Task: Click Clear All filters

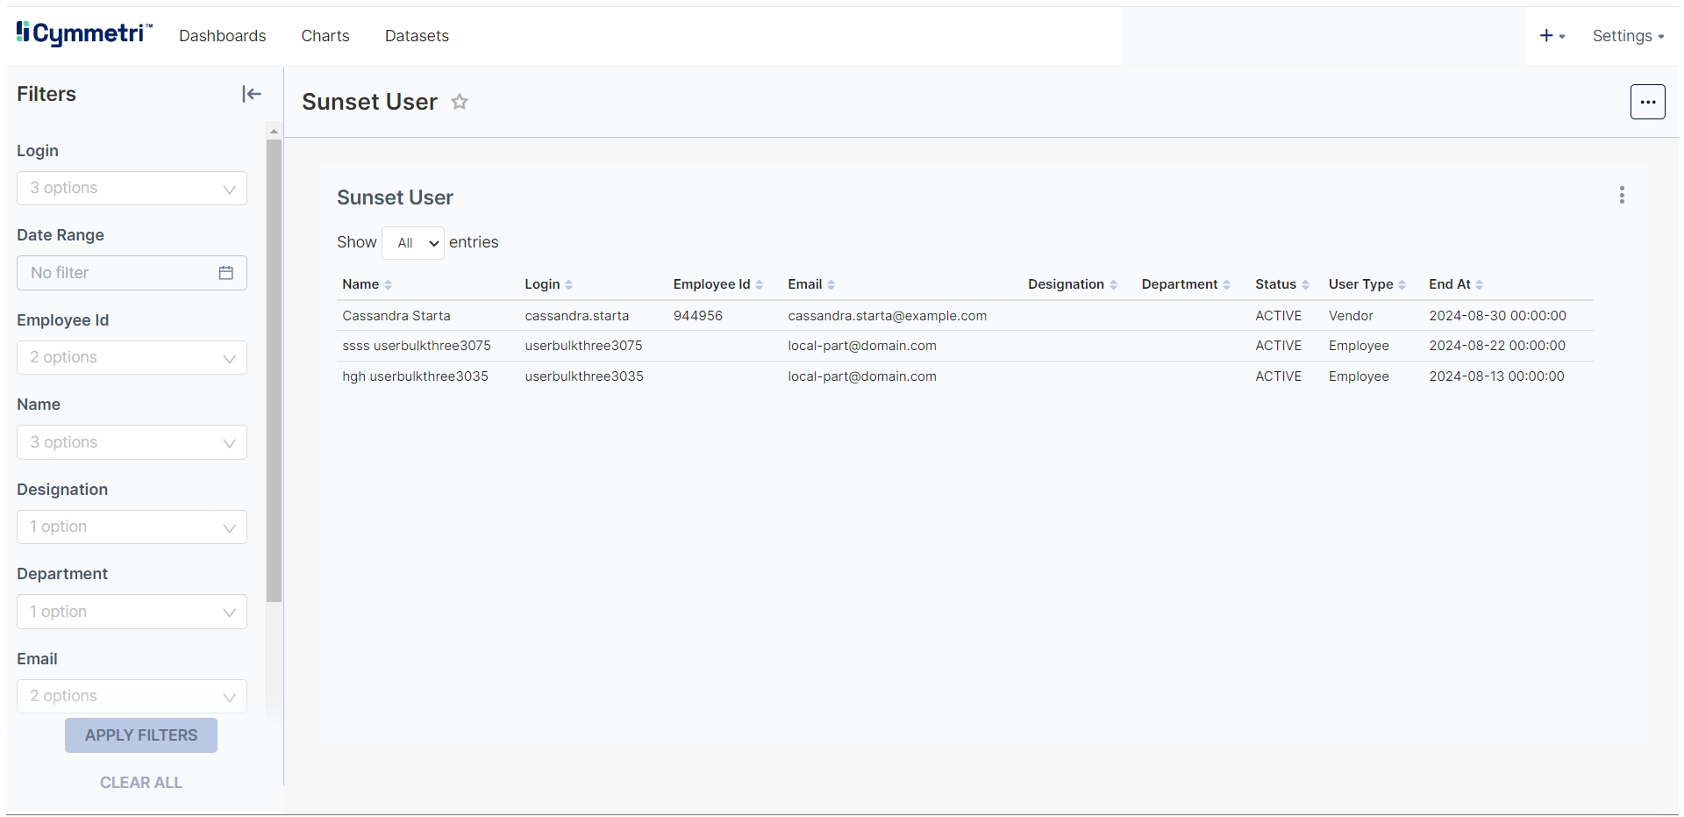Action: [x=141, y=783]
